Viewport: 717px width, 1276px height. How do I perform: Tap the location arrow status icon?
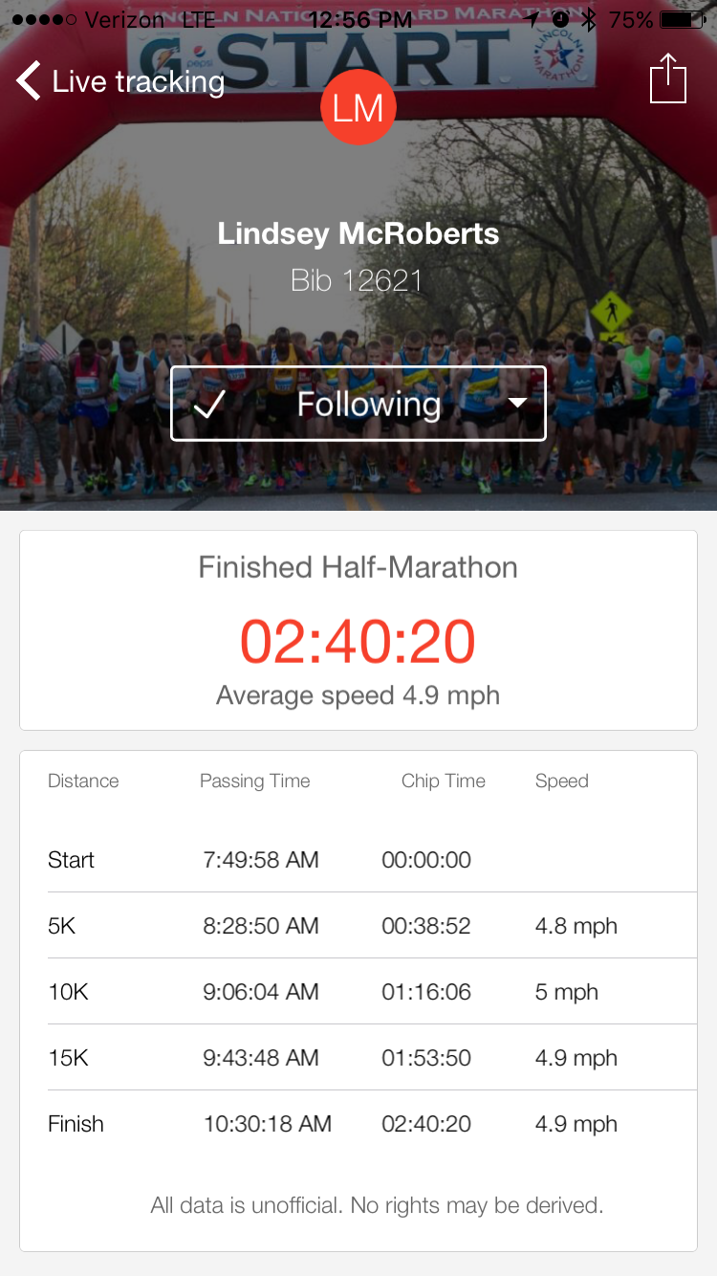tap(532, 19)
